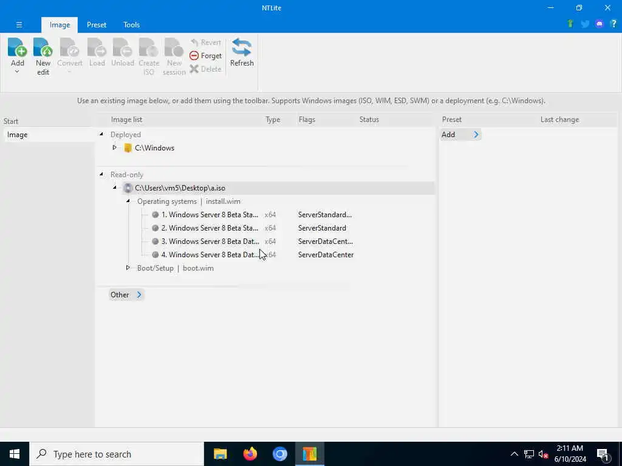Viewport: 622px width, 466px height.
Task: Click the taskbar clock and date
Action: [570, 454]
